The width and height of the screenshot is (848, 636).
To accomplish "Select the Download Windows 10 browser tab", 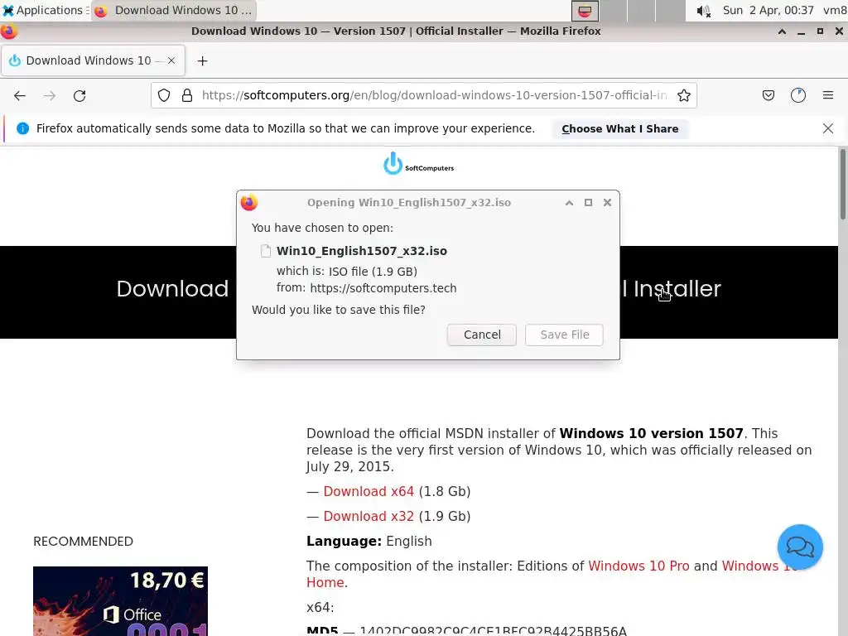I will coord(93,60).
